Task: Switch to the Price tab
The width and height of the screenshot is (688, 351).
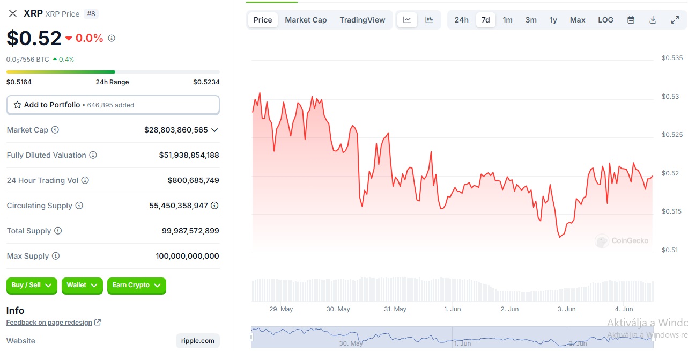Action: [263, 20]
